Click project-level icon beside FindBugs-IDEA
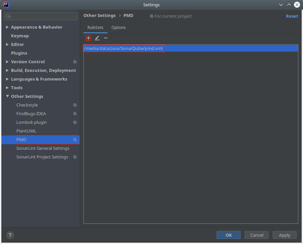303x244 pixels. [x=75, y=114]
